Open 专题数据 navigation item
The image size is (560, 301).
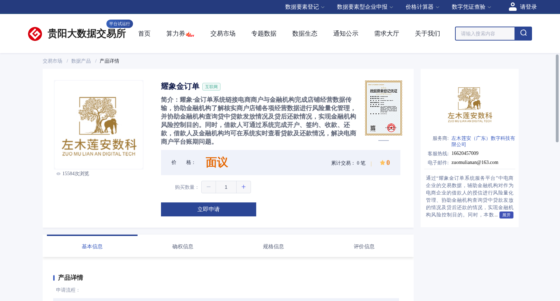coord(264,34)
